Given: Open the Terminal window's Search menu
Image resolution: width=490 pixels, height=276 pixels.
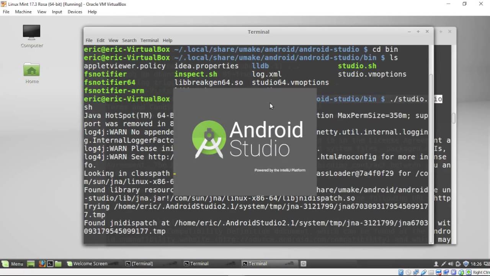Looking at the screenshot, I should [129, 40].
